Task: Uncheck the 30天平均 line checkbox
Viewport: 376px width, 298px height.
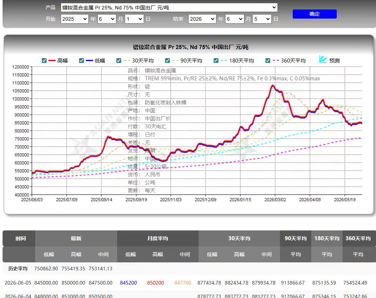Action: pyautogui.click(x=119, y=60)
